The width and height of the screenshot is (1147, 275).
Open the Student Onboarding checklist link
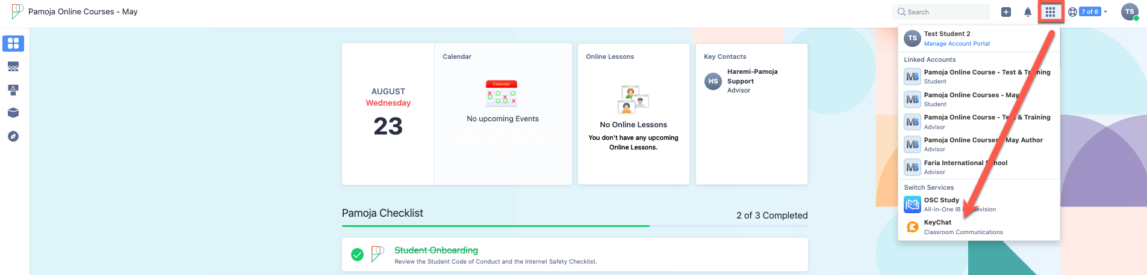(x=436, y=250)
